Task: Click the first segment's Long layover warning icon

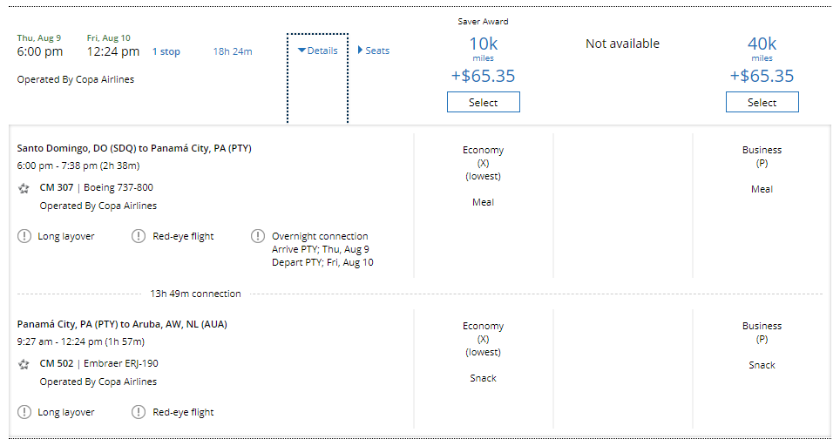Action: [24, 236]
